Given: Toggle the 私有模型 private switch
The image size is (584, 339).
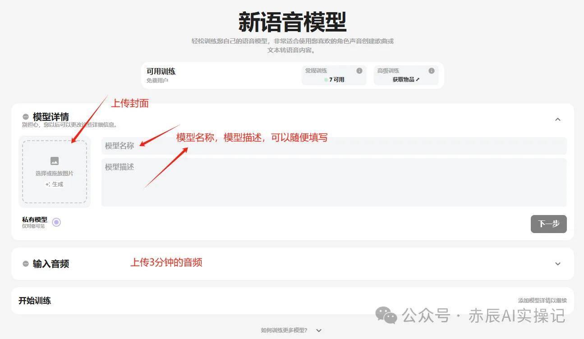Looking at the screenshot, I should [x=56, y=222].
